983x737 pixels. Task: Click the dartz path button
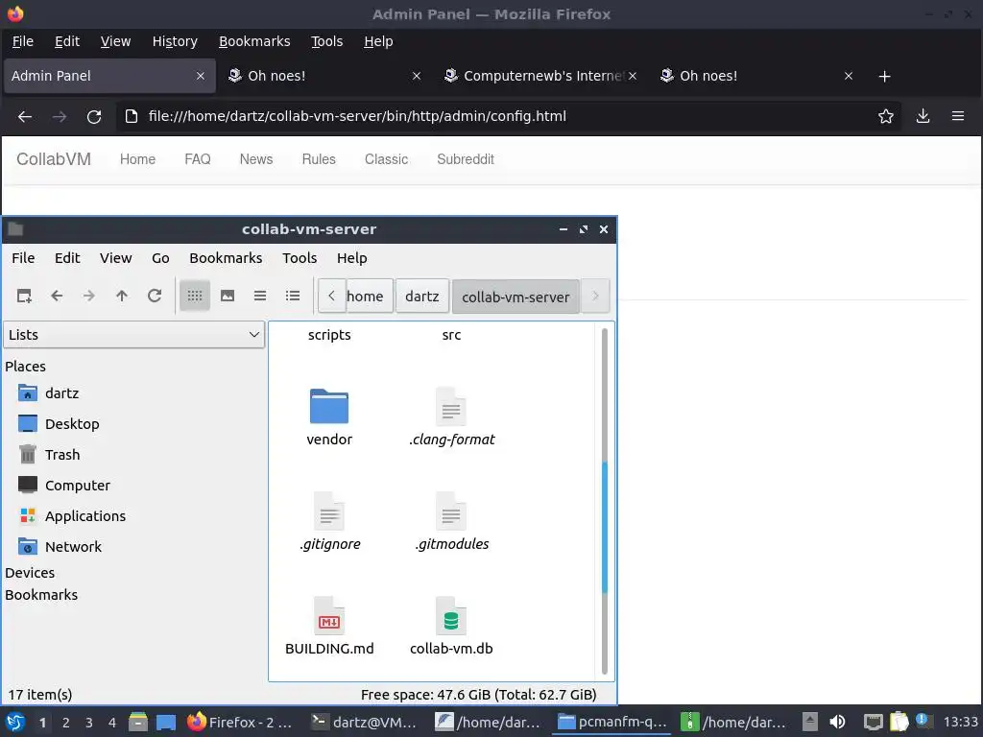coord(422,296)
